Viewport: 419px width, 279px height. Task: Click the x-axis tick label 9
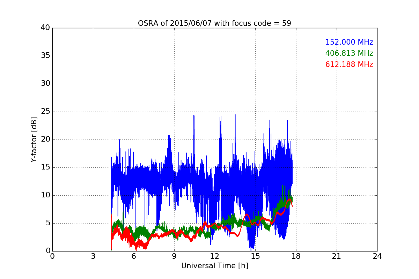pyautogui.click(x=174, y=256)
